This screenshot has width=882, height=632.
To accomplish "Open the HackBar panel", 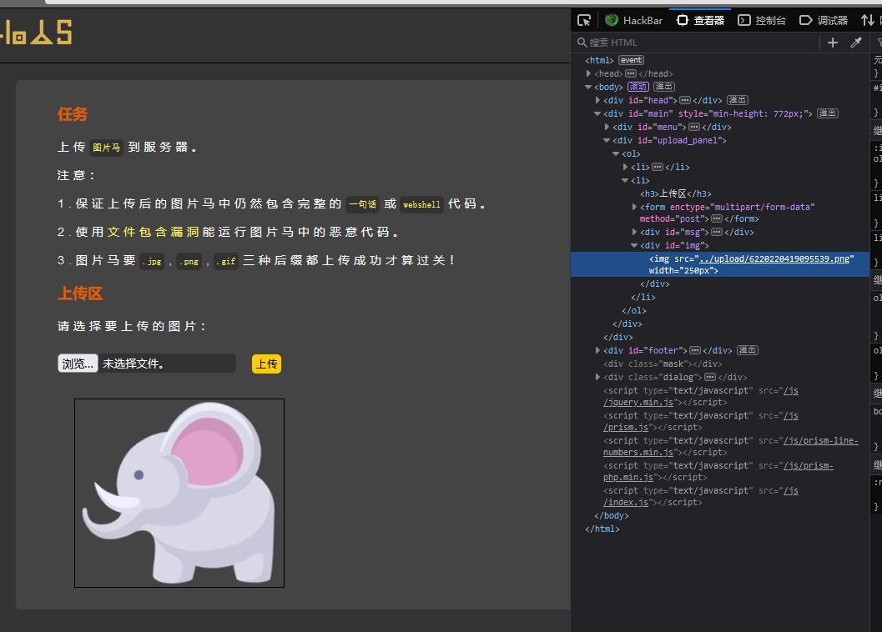I will [634, 20].
